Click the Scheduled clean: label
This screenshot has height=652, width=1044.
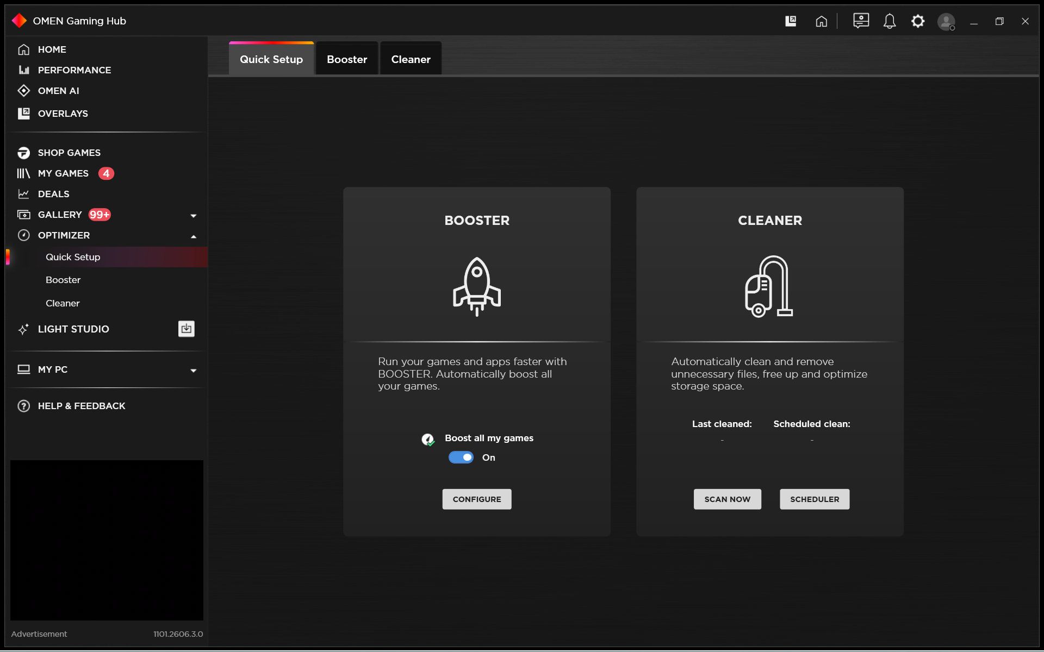812,424
